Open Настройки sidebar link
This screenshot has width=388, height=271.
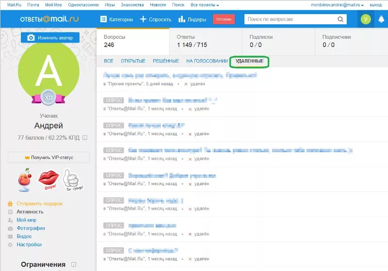pos(29,244)
